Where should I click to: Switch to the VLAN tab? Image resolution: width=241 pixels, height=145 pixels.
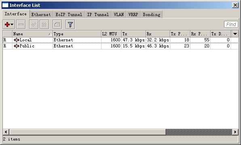[118, 14]
